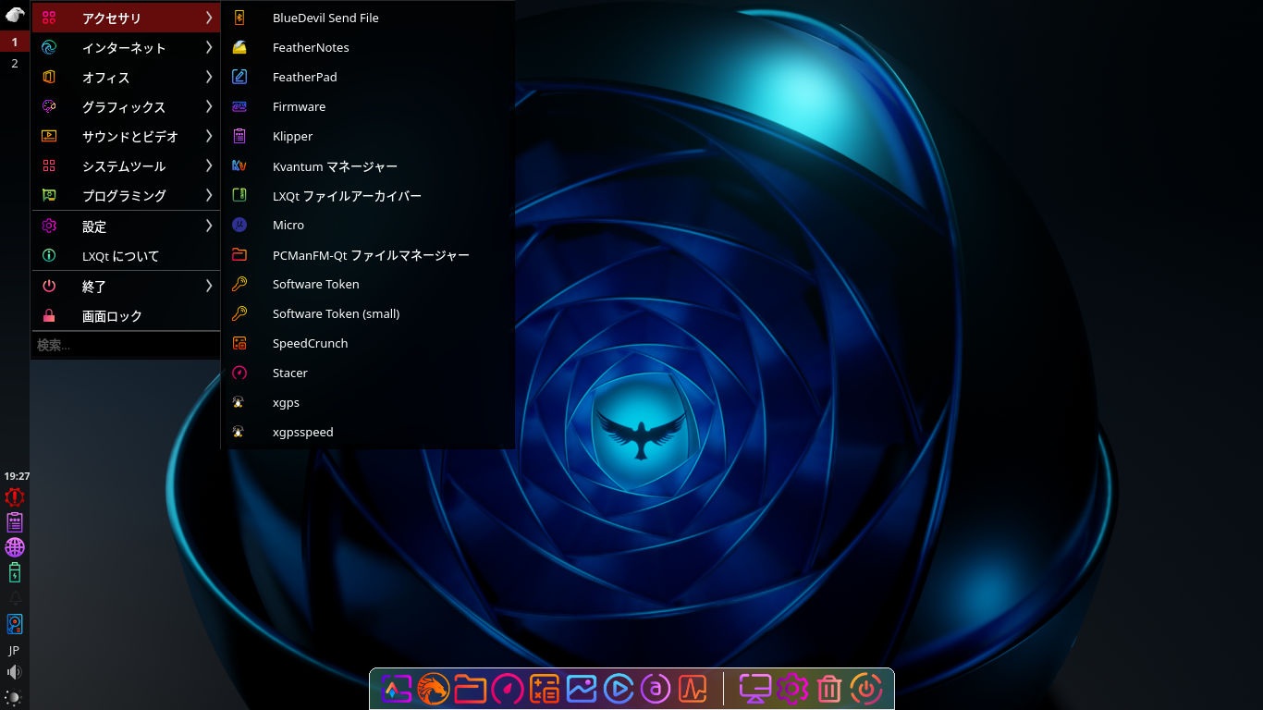Click the green battery tray icon
This screenshot has width=1263, height=710.
tap(15, 572)
